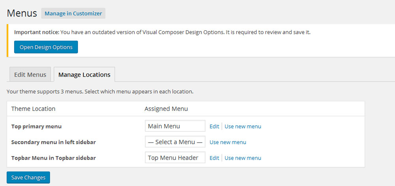Click Edit link beside Main Menu
The width and height of the screenshot is (395, 186).
pos(214,126)
